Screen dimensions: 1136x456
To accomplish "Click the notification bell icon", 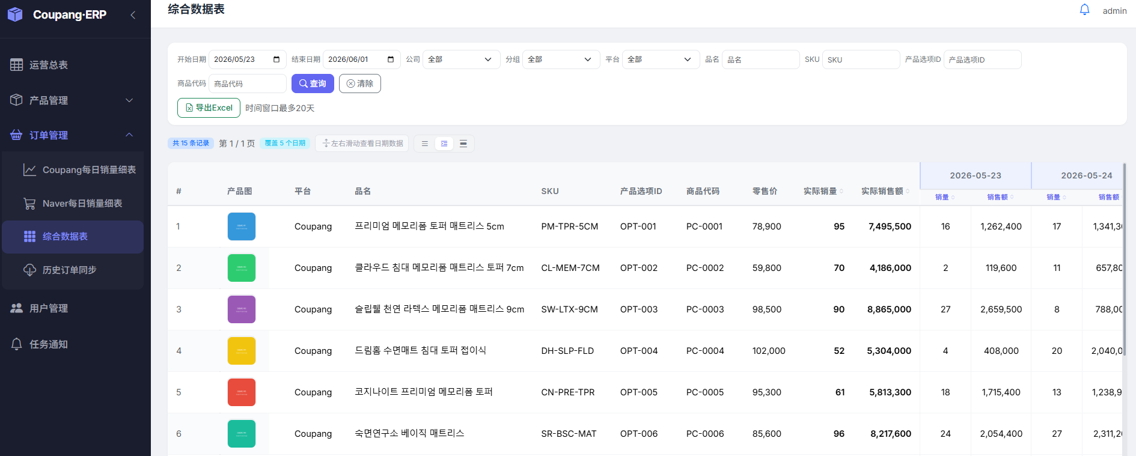I will coord(1084,10).
